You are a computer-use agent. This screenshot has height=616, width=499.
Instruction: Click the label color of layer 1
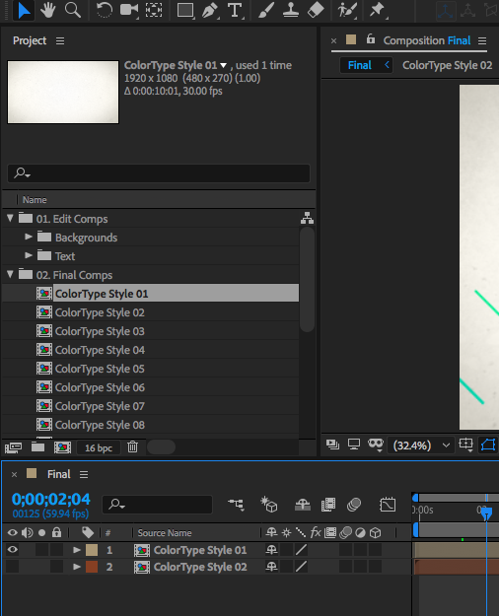92,550
